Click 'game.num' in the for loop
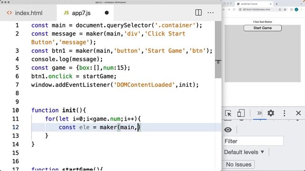The width and height of the screenshot is (305, 171). [107, 119]
